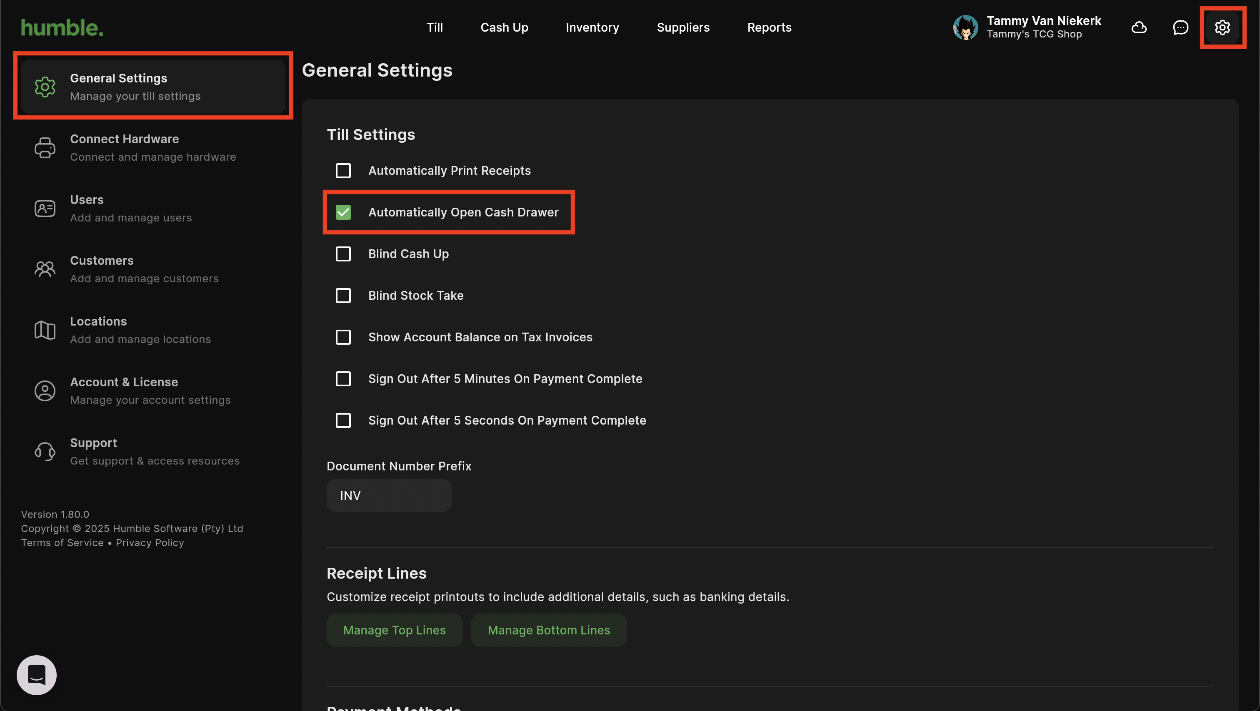The width and height of the screenshot is (1260, 711).
Task: Click the Support headset icon
Action: [x=45, y=452]
